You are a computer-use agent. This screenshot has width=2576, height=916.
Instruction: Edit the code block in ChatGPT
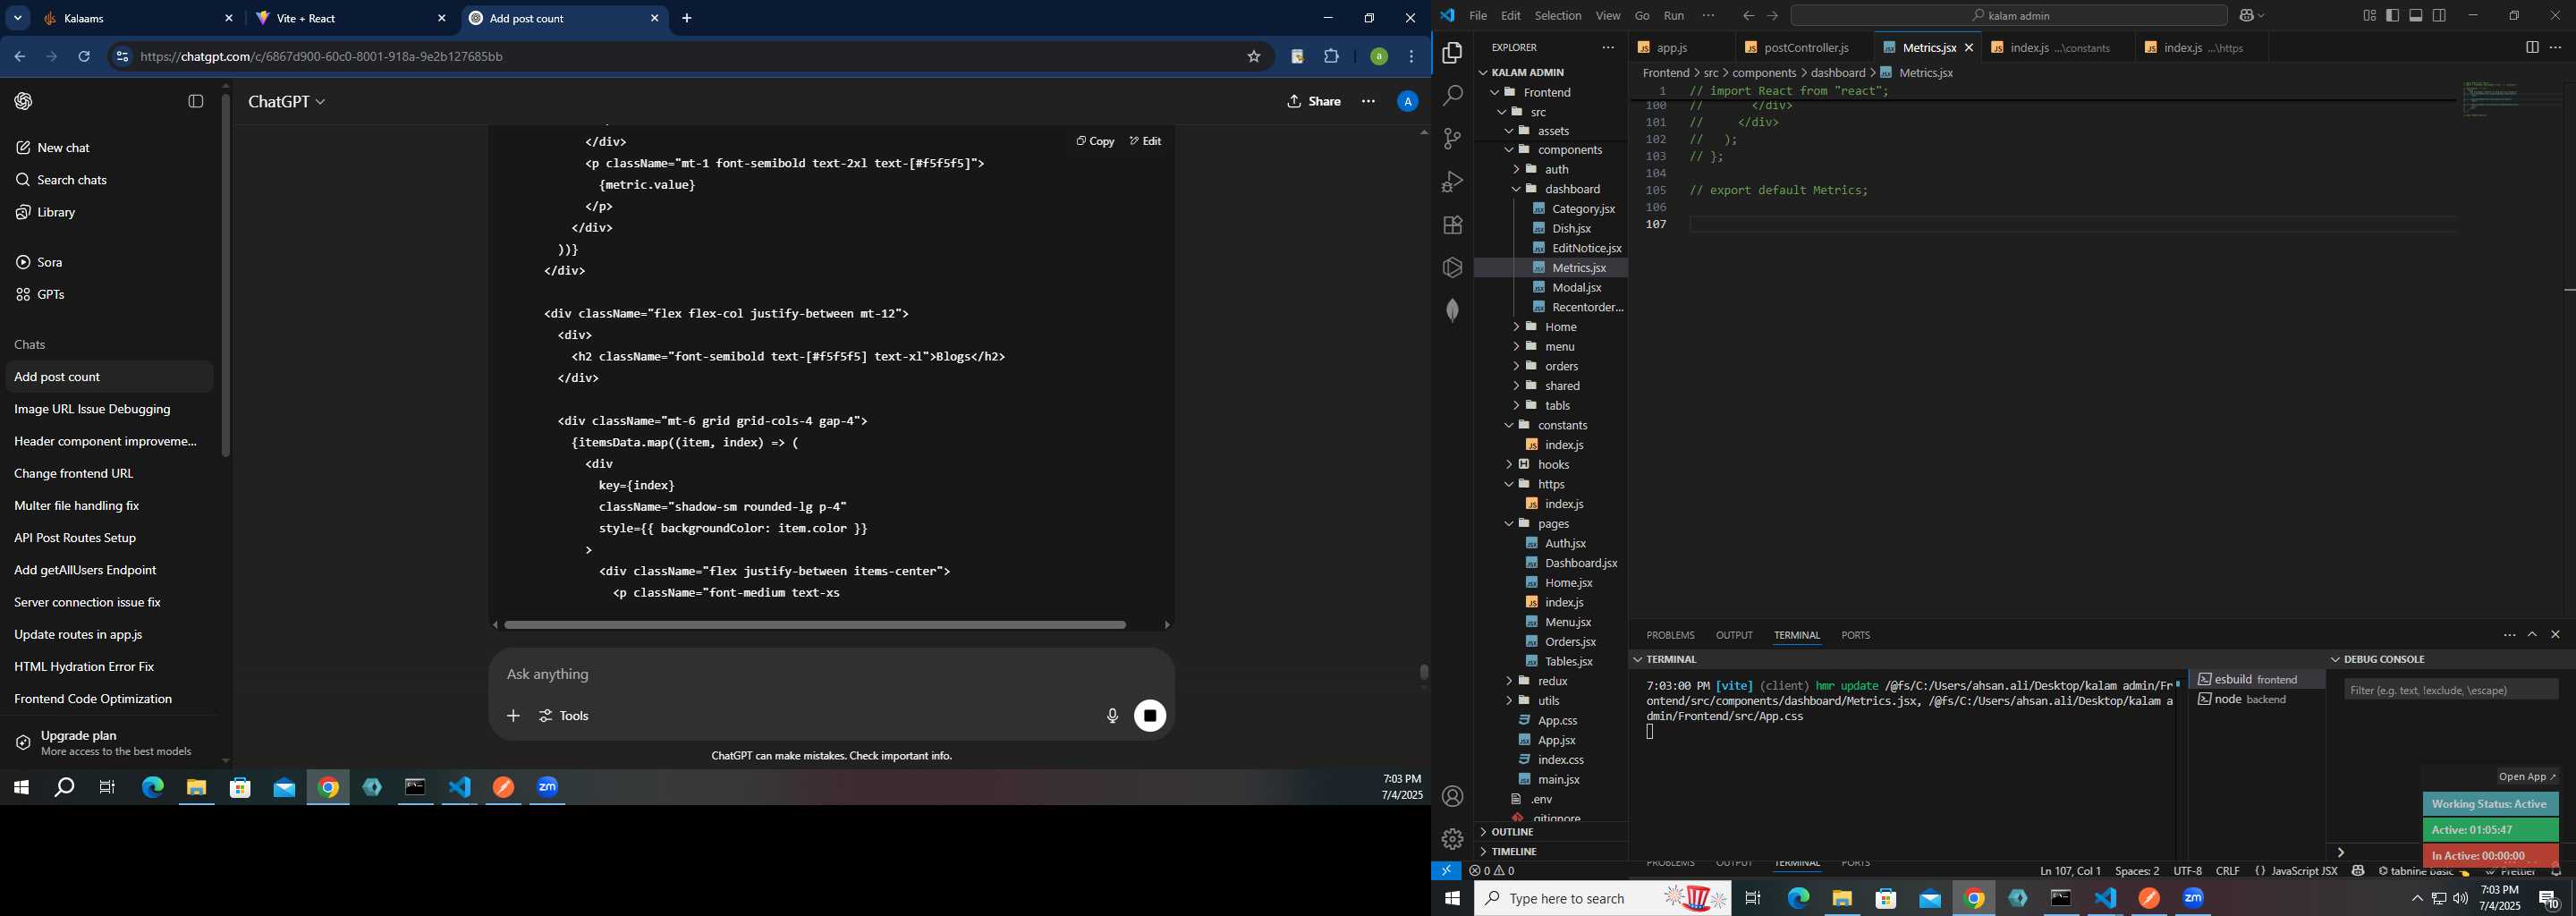tap(1146, 141)
